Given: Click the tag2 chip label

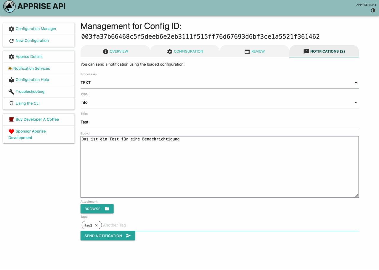Looking at the screenshot, I should [x=89, y=225].
